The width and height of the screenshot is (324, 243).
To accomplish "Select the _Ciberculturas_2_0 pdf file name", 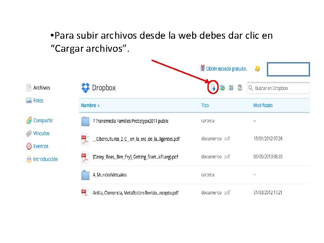I will (x=136, y=139).
